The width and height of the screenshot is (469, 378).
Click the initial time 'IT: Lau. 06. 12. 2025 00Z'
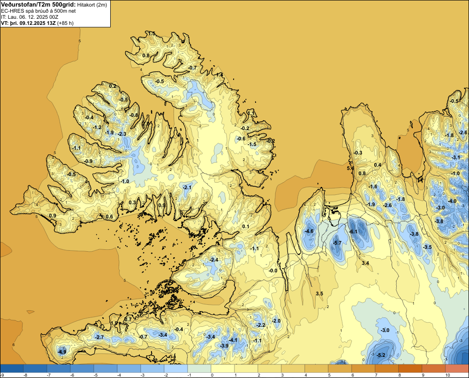click(x=30, y=17)
